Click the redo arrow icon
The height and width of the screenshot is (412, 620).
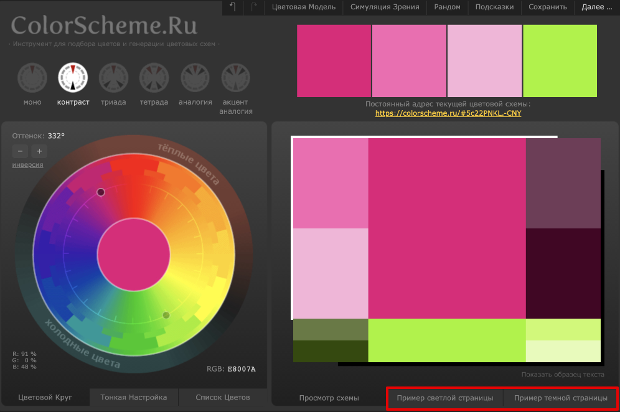coord(253,7)
